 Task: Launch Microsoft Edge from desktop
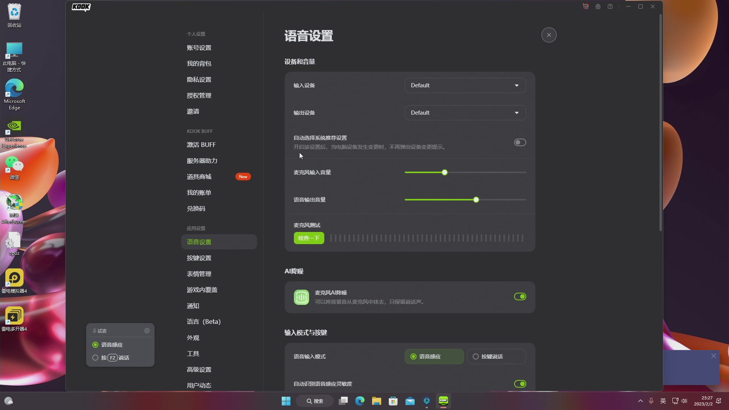coord(14,95)
